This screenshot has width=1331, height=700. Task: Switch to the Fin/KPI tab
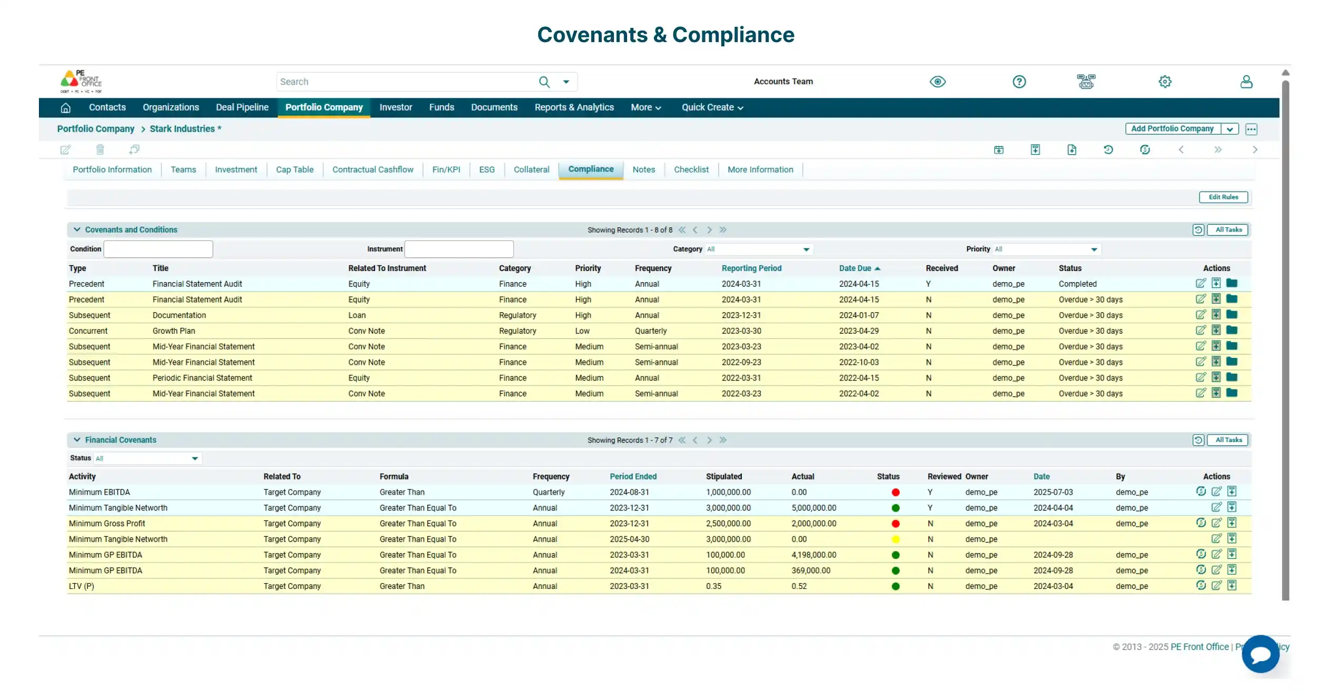pos(446,169)
